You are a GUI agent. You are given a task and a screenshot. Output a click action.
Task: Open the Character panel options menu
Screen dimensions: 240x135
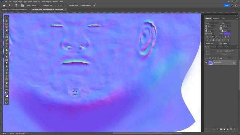[x=237, y=18]
